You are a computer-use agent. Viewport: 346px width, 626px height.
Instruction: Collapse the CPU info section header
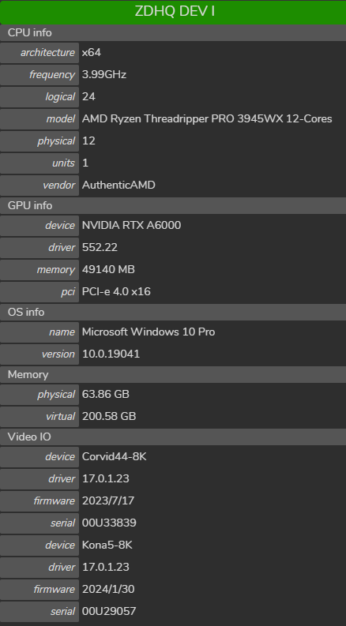click(x=173, y=32)
